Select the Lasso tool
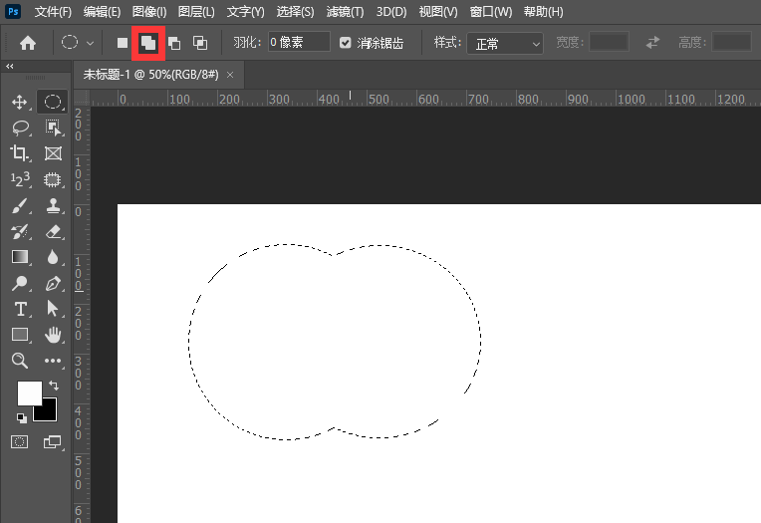Viewport: 761px width, 523px height. click(x=19, y=128)
